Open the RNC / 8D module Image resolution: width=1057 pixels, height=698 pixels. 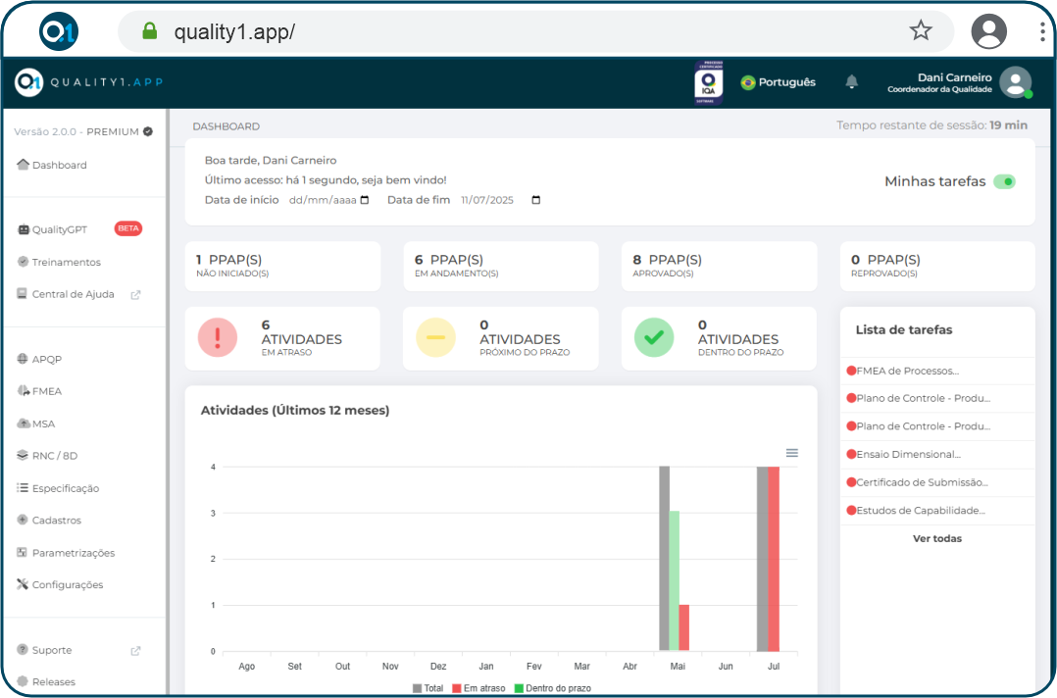pos(53,455)
